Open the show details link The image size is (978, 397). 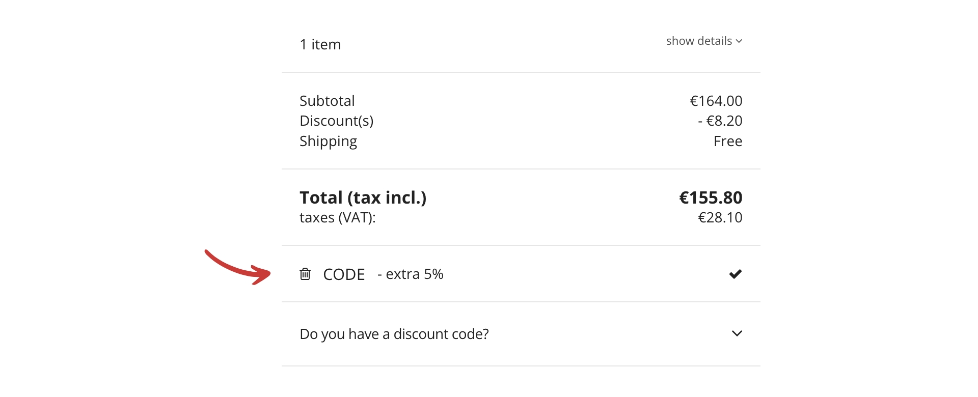pos(699,41)
